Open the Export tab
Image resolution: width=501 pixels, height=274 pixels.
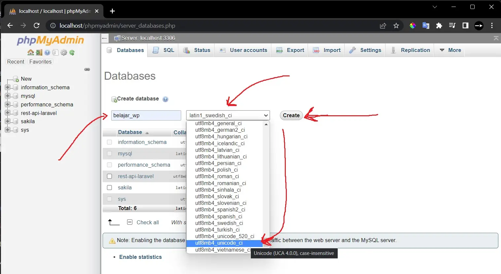(290, 50)
